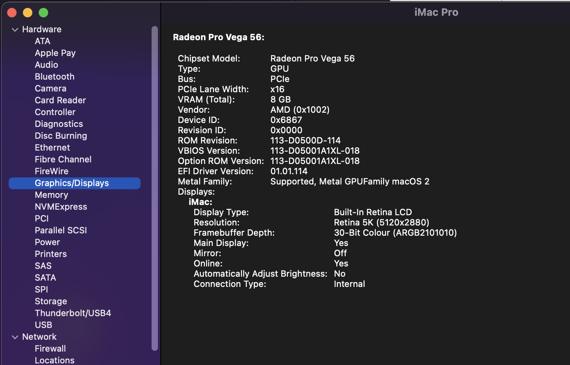This screenshot has height=365, width=570.
Task: Select Device ID value 0x6867
Action: (x=286, y=120)
